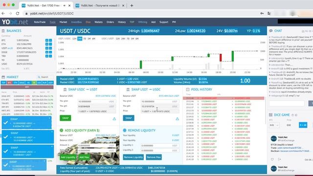Screen dimensions: 313x176
Task: Click the BTC withdraw minus icon in Balances
Action: pyautogui.click(x=50, y=40)
